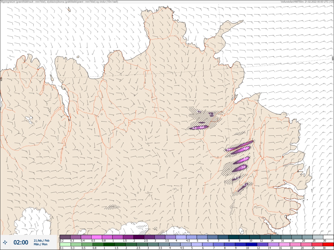
Task: Pick lower legend lavender swatch between 5 and 6
Action: (x=197, y=245)
